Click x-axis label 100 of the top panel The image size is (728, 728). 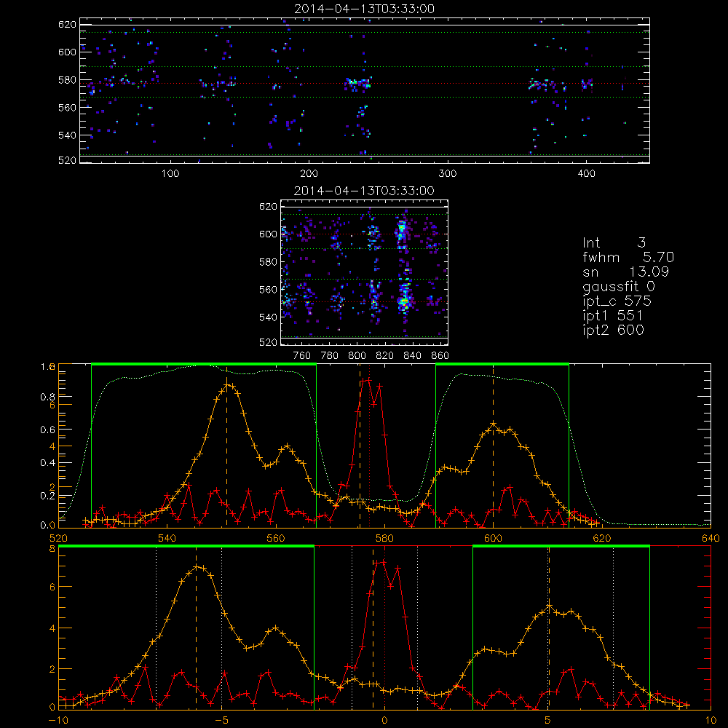point(170,174)
